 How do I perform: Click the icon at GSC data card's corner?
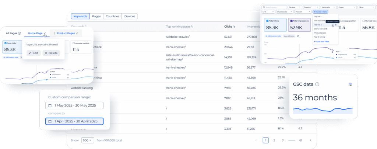coord(350,84)
